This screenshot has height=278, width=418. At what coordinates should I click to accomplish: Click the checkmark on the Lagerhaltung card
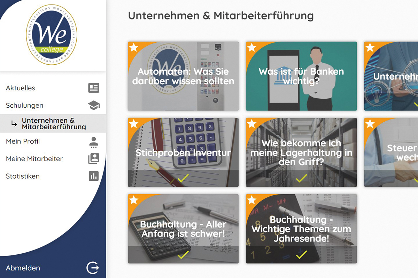coord(301,179)
